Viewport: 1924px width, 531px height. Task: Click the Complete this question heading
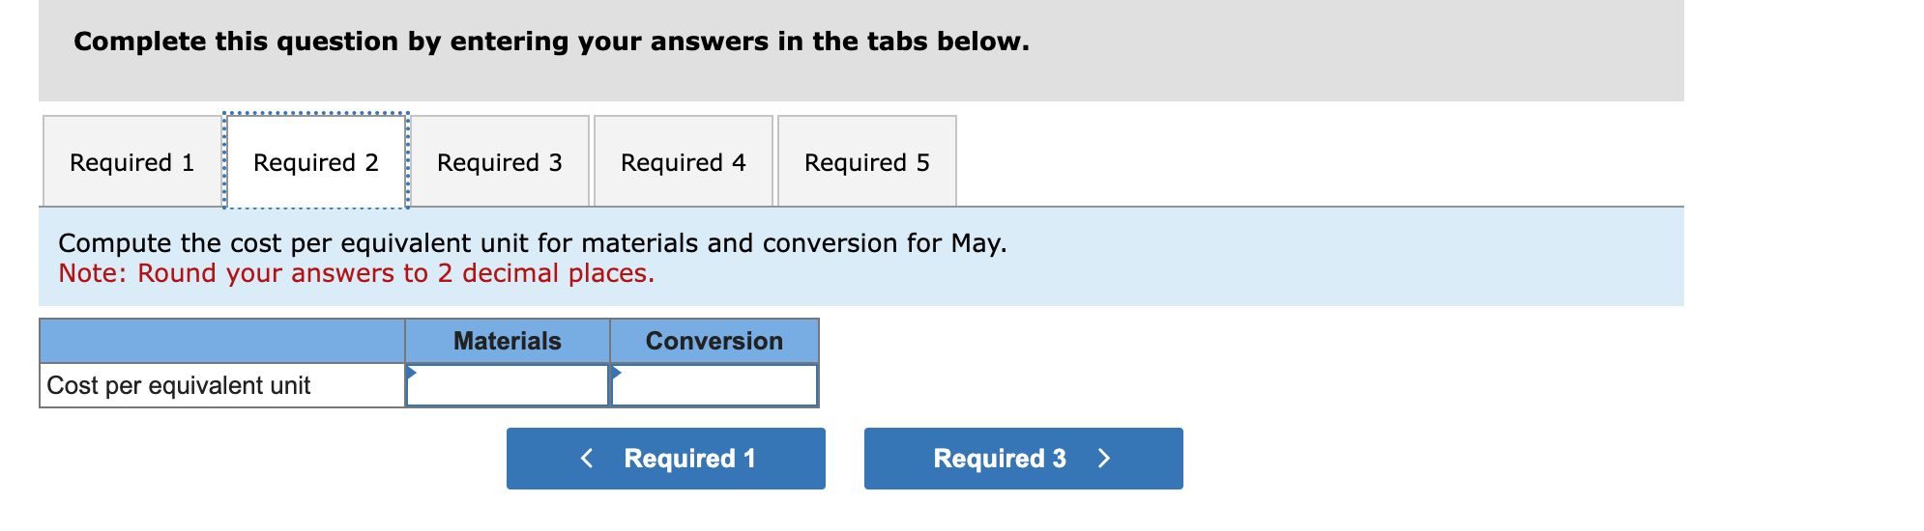[x=551, y=42]
